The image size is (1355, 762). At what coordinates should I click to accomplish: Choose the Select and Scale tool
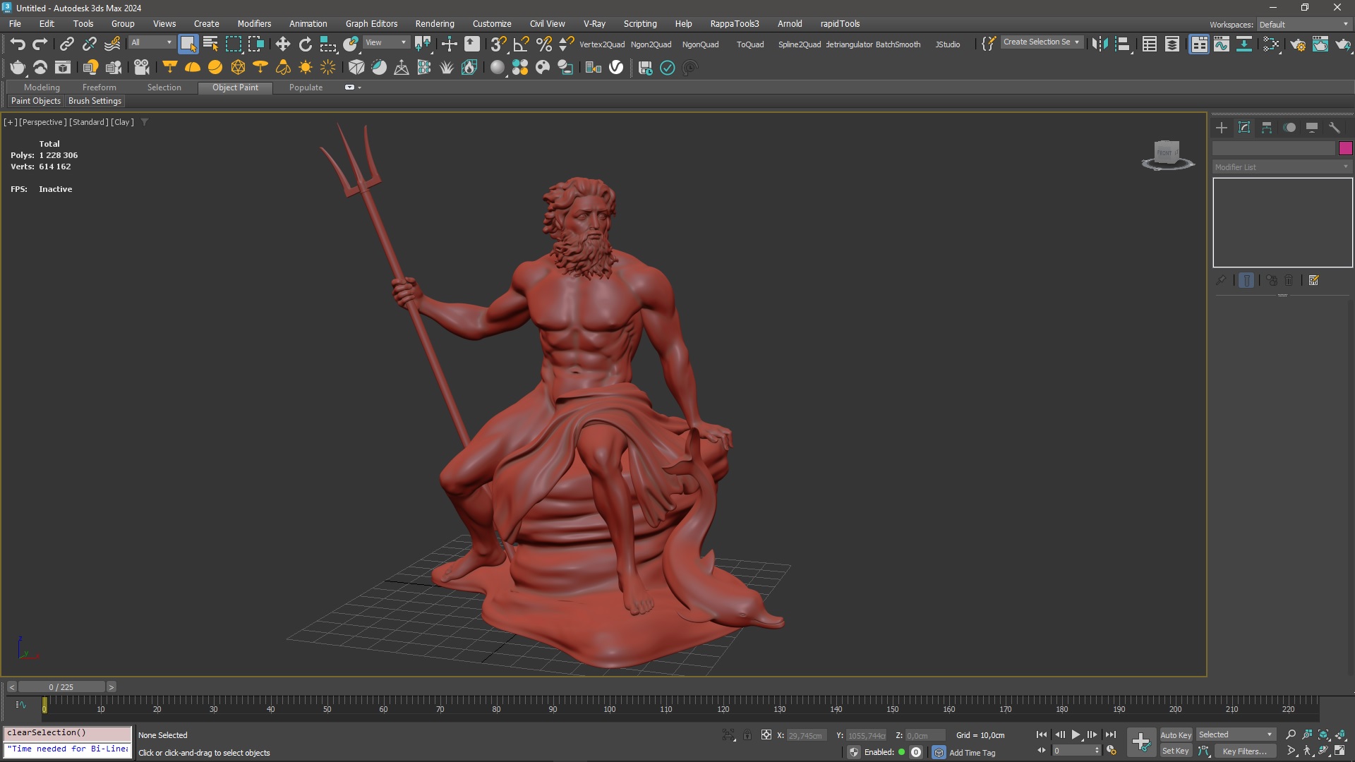[327, 44]
